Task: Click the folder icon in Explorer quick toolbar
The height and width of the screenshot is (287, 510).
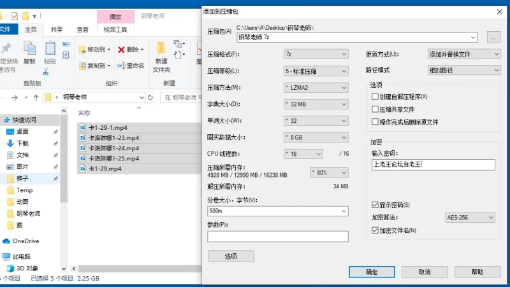Action: click(25, 15)
